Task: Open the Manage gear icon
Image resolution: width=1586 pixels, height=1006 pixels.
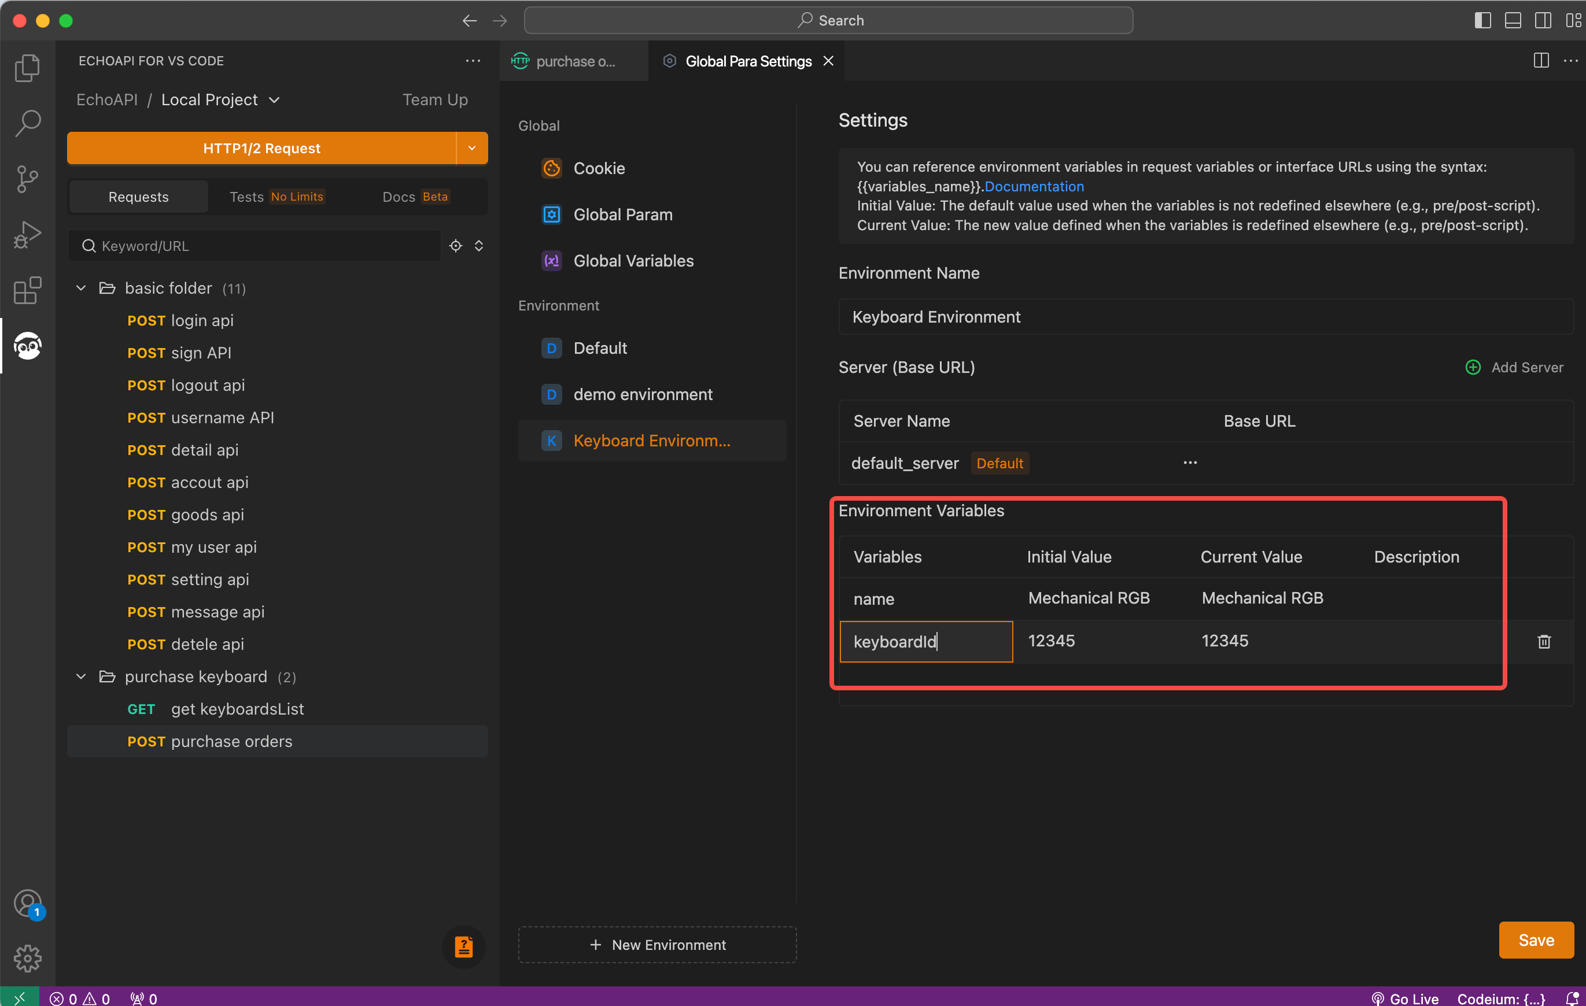Action: (x=27, y=959)
